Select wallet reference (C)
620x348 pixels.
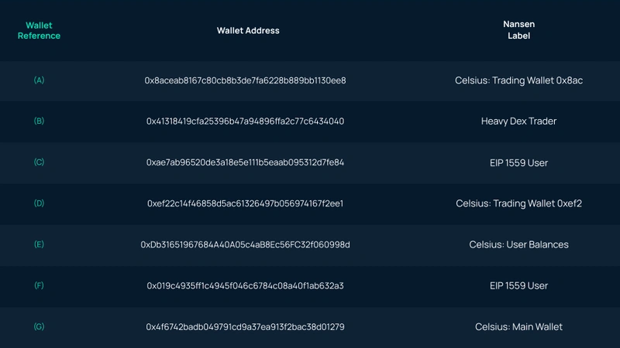(40, 162)
